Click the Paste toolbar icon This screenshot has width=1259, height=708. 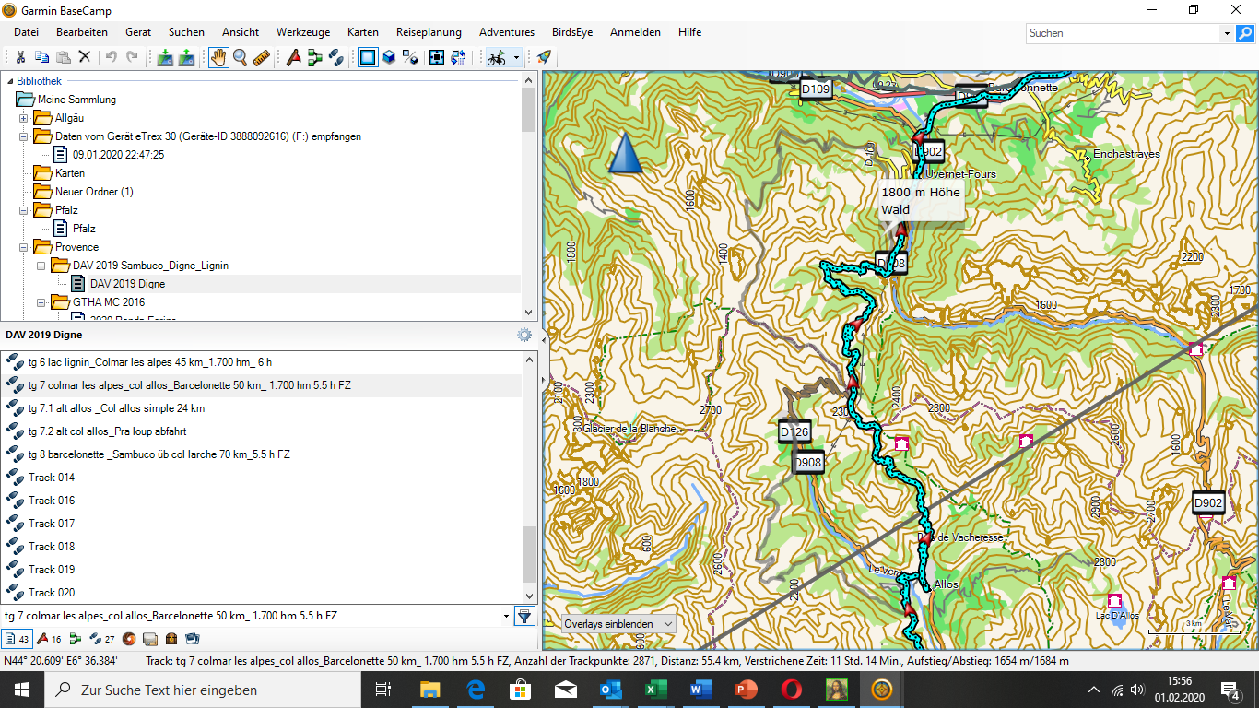pyautogui.click(x=64, y=57)
